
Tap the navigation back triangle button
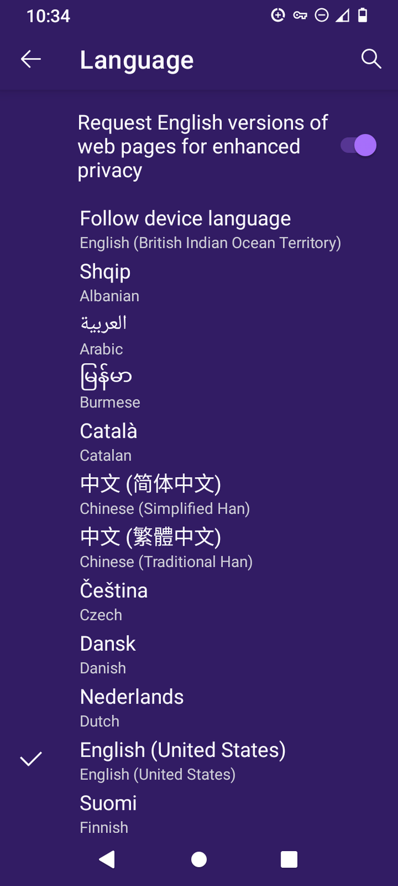point(107,859)
